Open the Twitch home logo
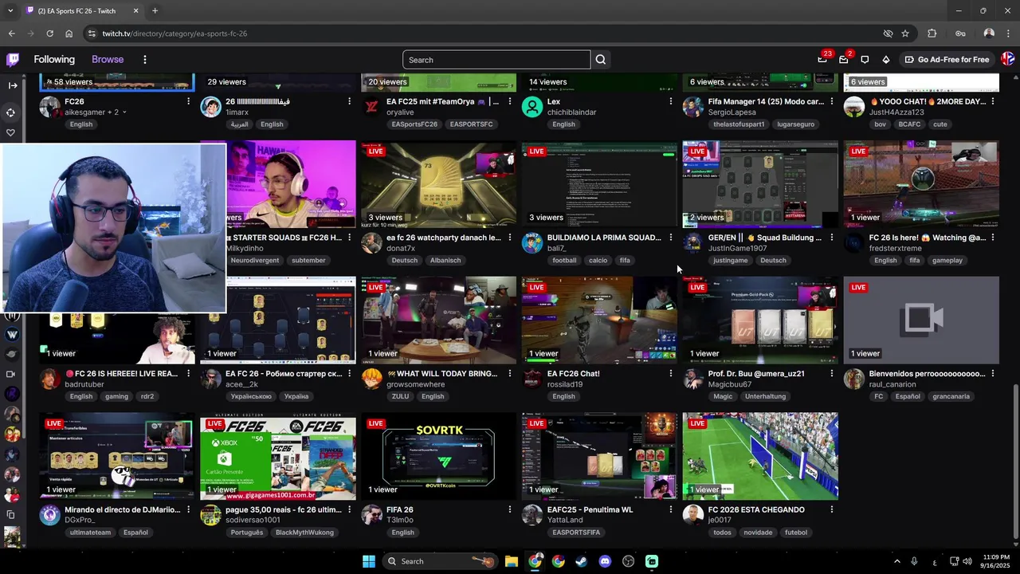 [x=12, y=59]
